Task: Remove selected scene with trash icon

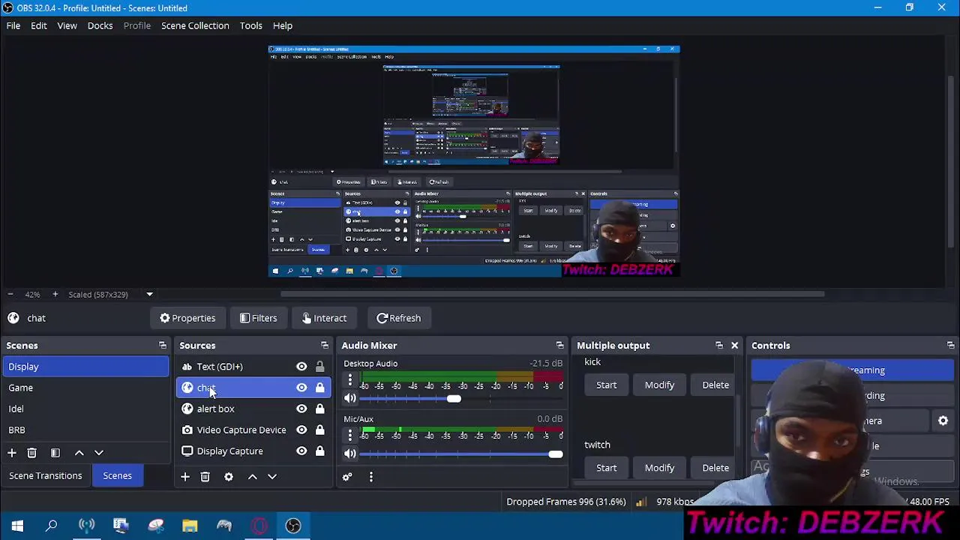Action: point(31,453)
